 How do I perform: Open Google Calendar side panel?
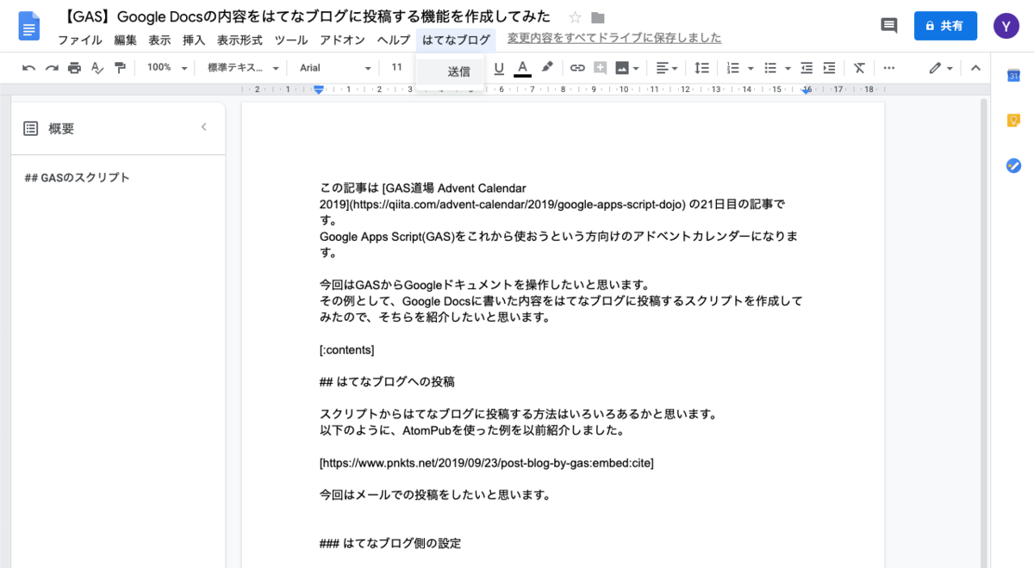[x=1013, y=76]
